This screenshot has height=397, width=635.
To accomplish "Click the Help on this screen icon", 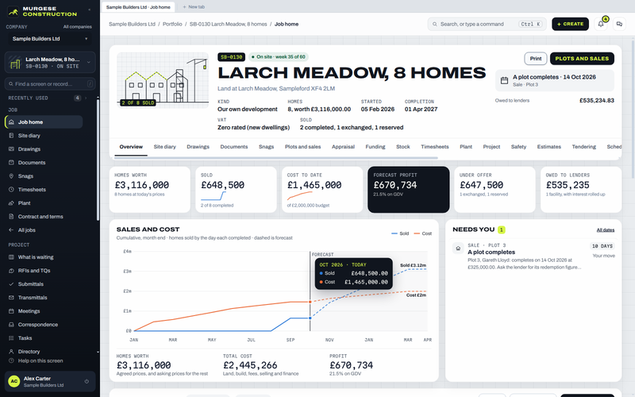I will (x=11, y=360).
